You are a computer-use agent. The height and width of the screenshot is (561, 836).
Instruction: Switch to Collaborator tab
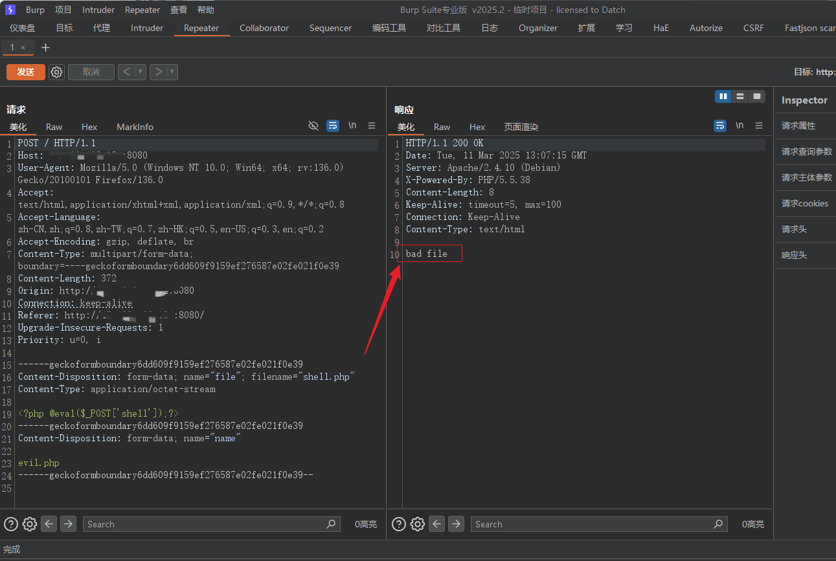pos(264,28)
